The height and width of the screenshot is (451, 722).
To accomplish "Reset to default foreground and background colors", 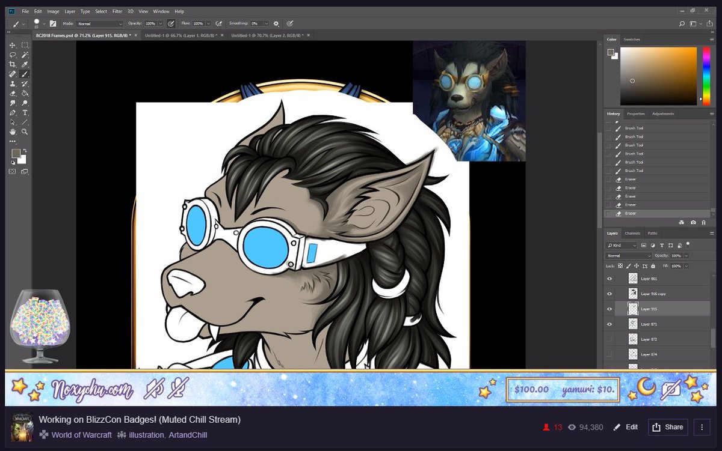I will tap(13, 163).
